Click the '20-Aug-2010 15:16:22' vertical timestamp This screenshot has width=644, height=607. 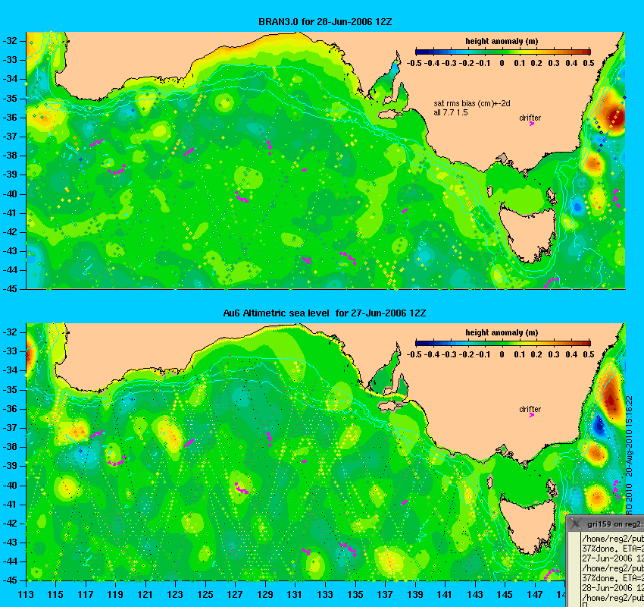pyautogui.click(x=629, y=436)
